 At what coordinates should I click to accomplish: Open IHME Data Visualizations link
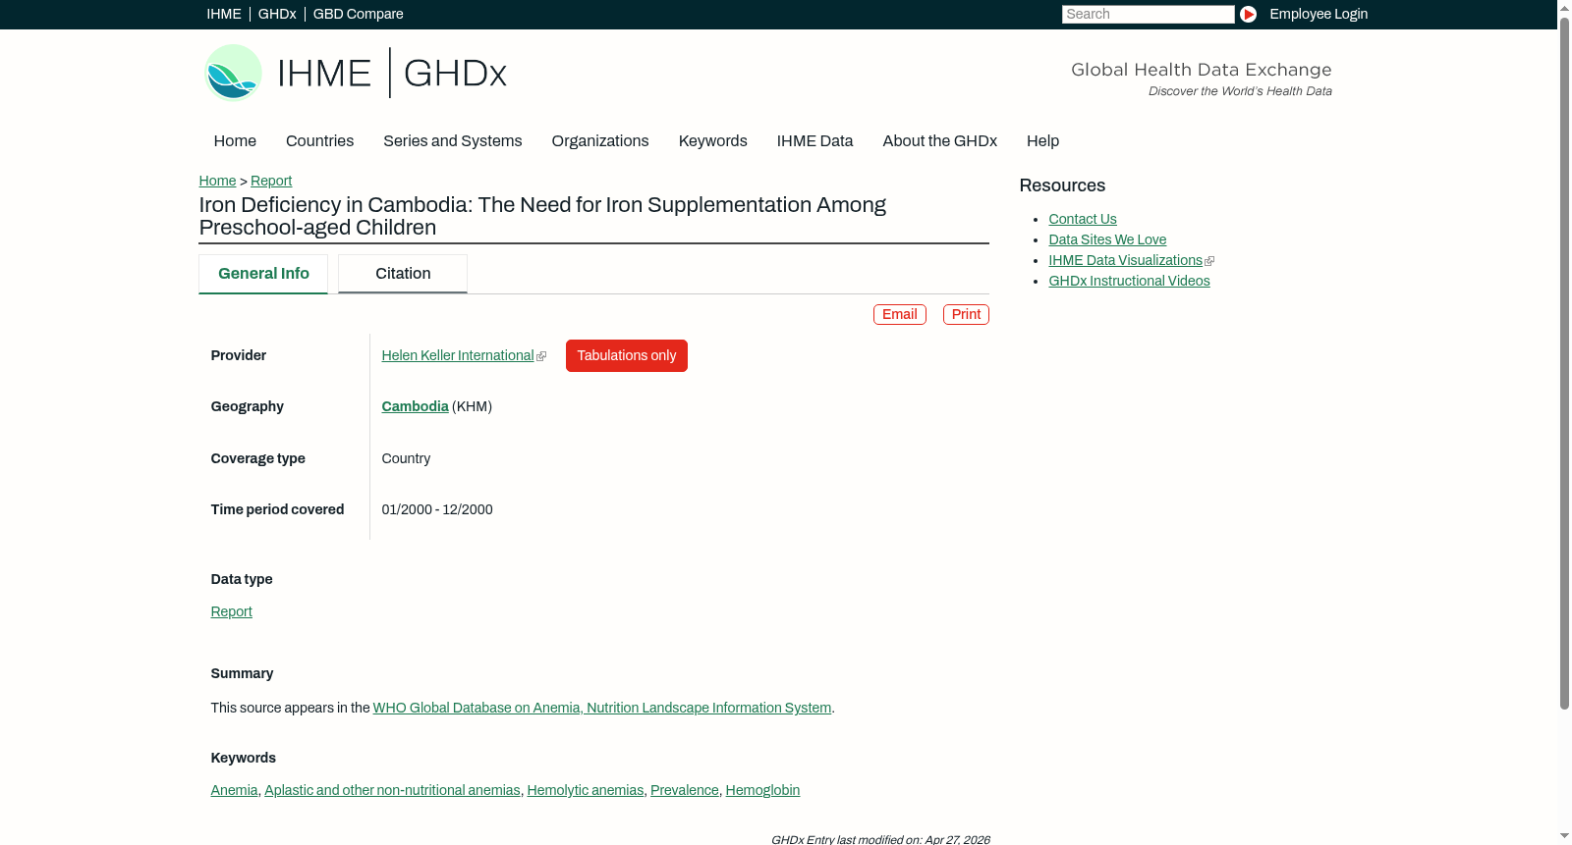coord(1126,260)
